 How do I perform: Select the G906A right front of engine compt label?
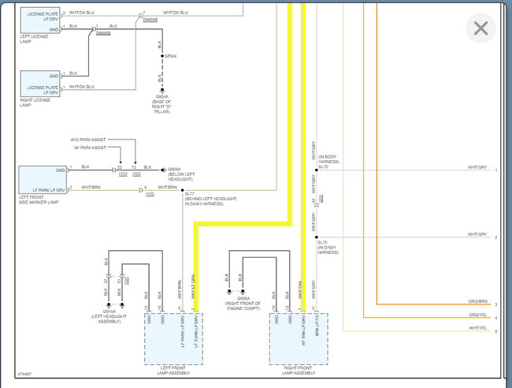point(243,304)
